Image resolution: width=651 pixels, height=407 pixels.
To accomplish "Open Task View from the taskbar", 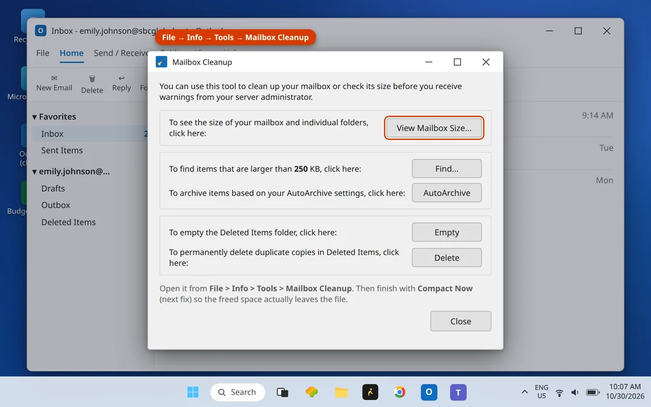I will (282, 392).
